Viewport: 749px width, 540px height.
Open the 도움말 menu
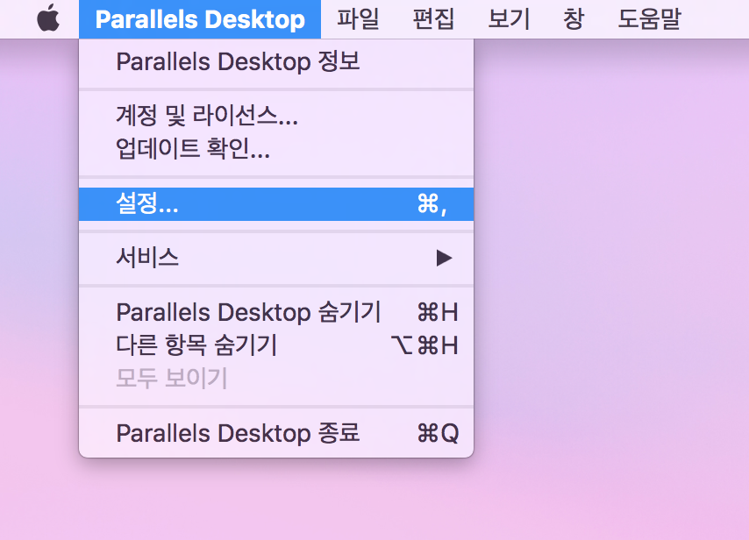point(649,19)
